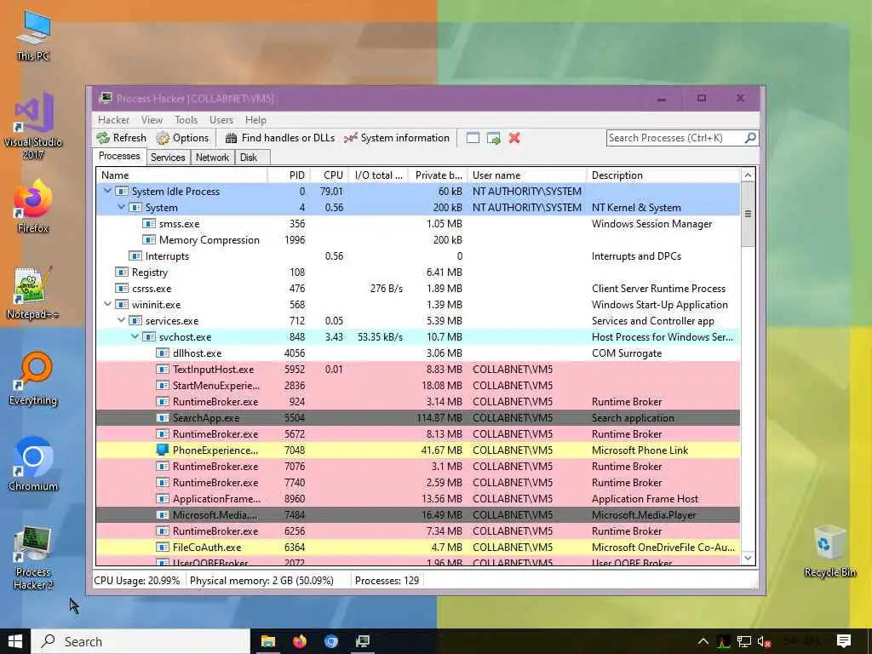This screenshot has width=872, height=654.
Task: Open Find handles or DLLs
Action: click(x=279, y=138)
